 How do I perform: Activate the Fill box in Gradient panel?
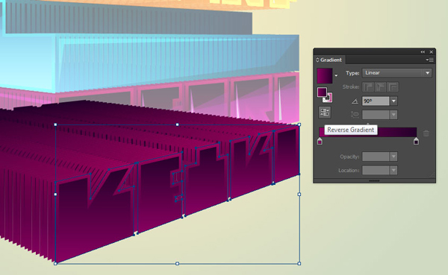coord(322,92)
